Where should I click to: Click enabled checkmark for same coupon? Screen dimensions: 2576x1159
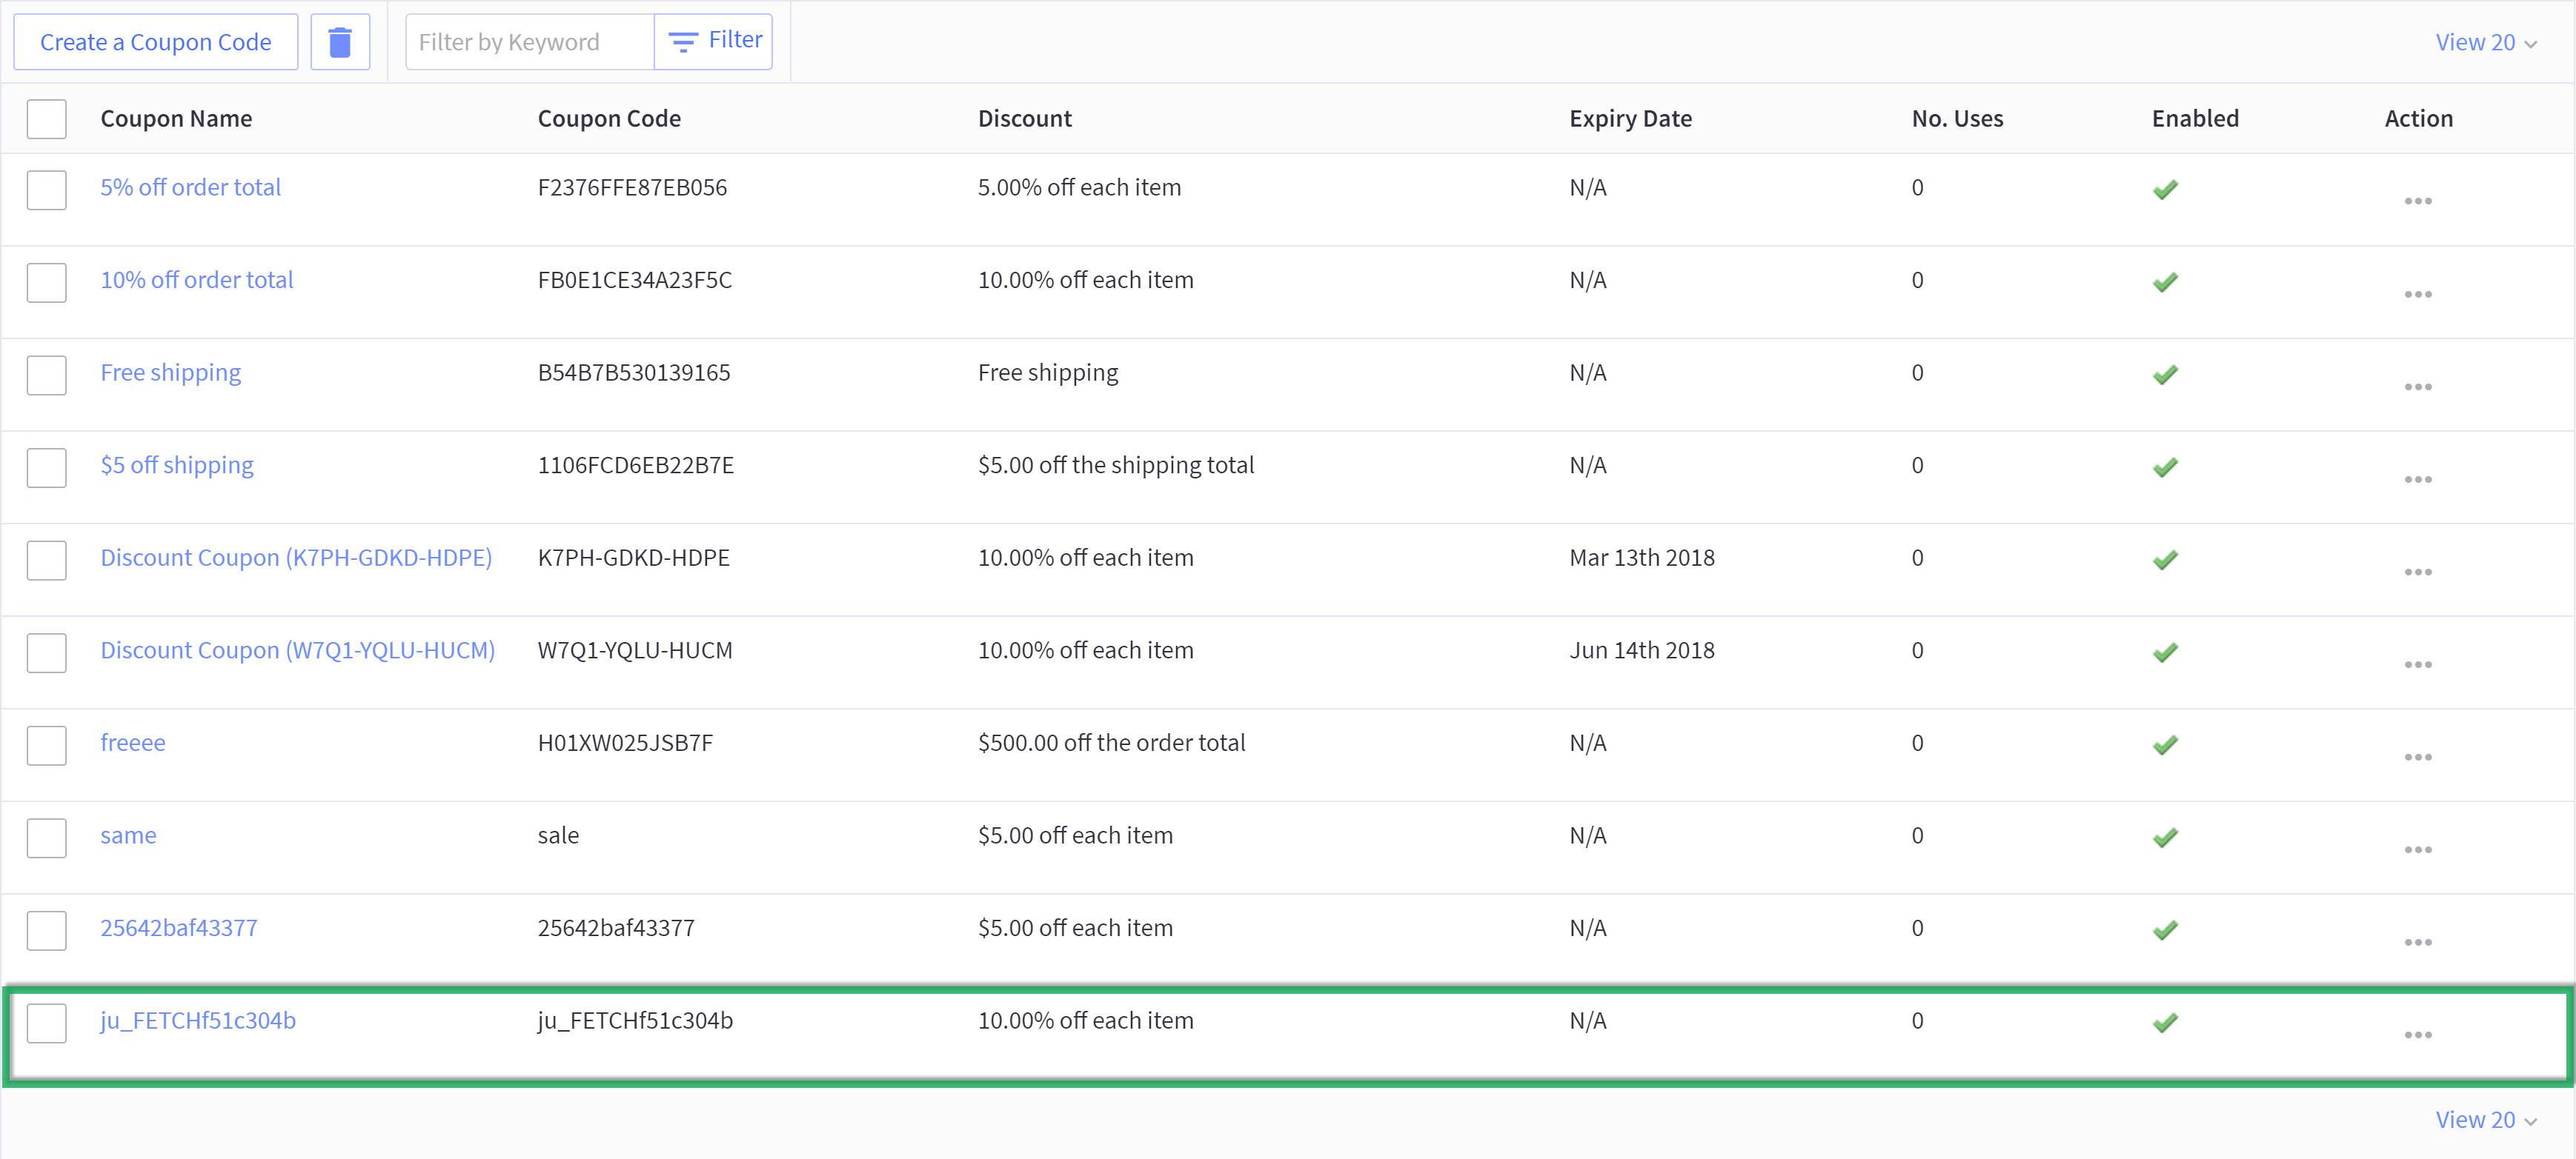tap(2165, 838)
